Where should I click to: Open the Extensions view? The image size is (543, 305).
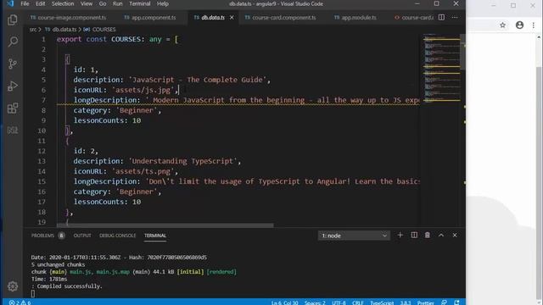click(x=13, y=108)
